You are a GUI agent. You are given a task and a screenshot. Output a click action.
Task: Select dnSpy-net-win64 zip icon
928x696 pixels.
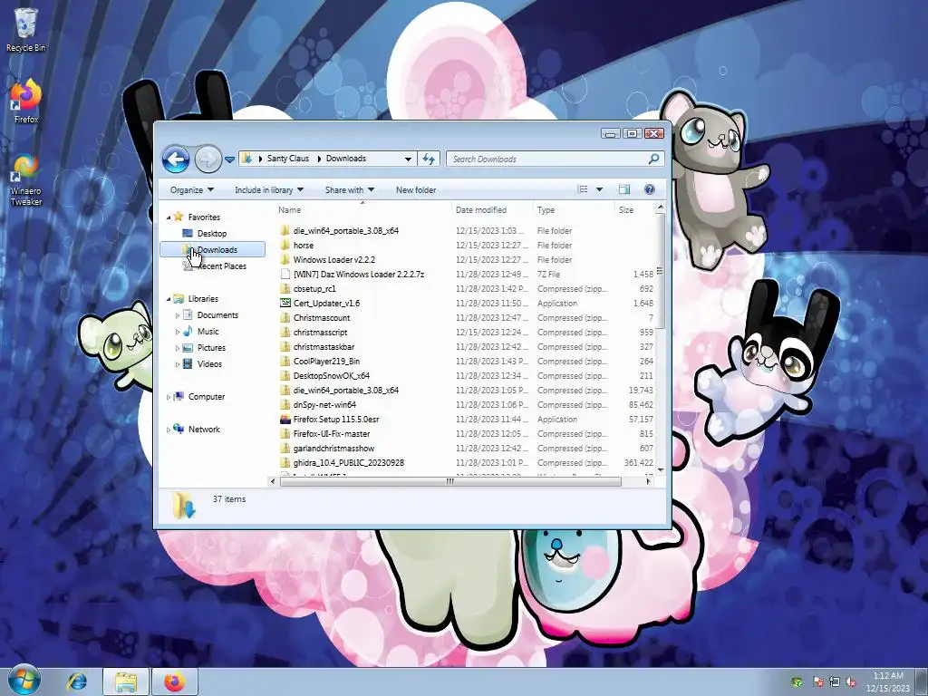pyautogui.click(x=285, y=405)
